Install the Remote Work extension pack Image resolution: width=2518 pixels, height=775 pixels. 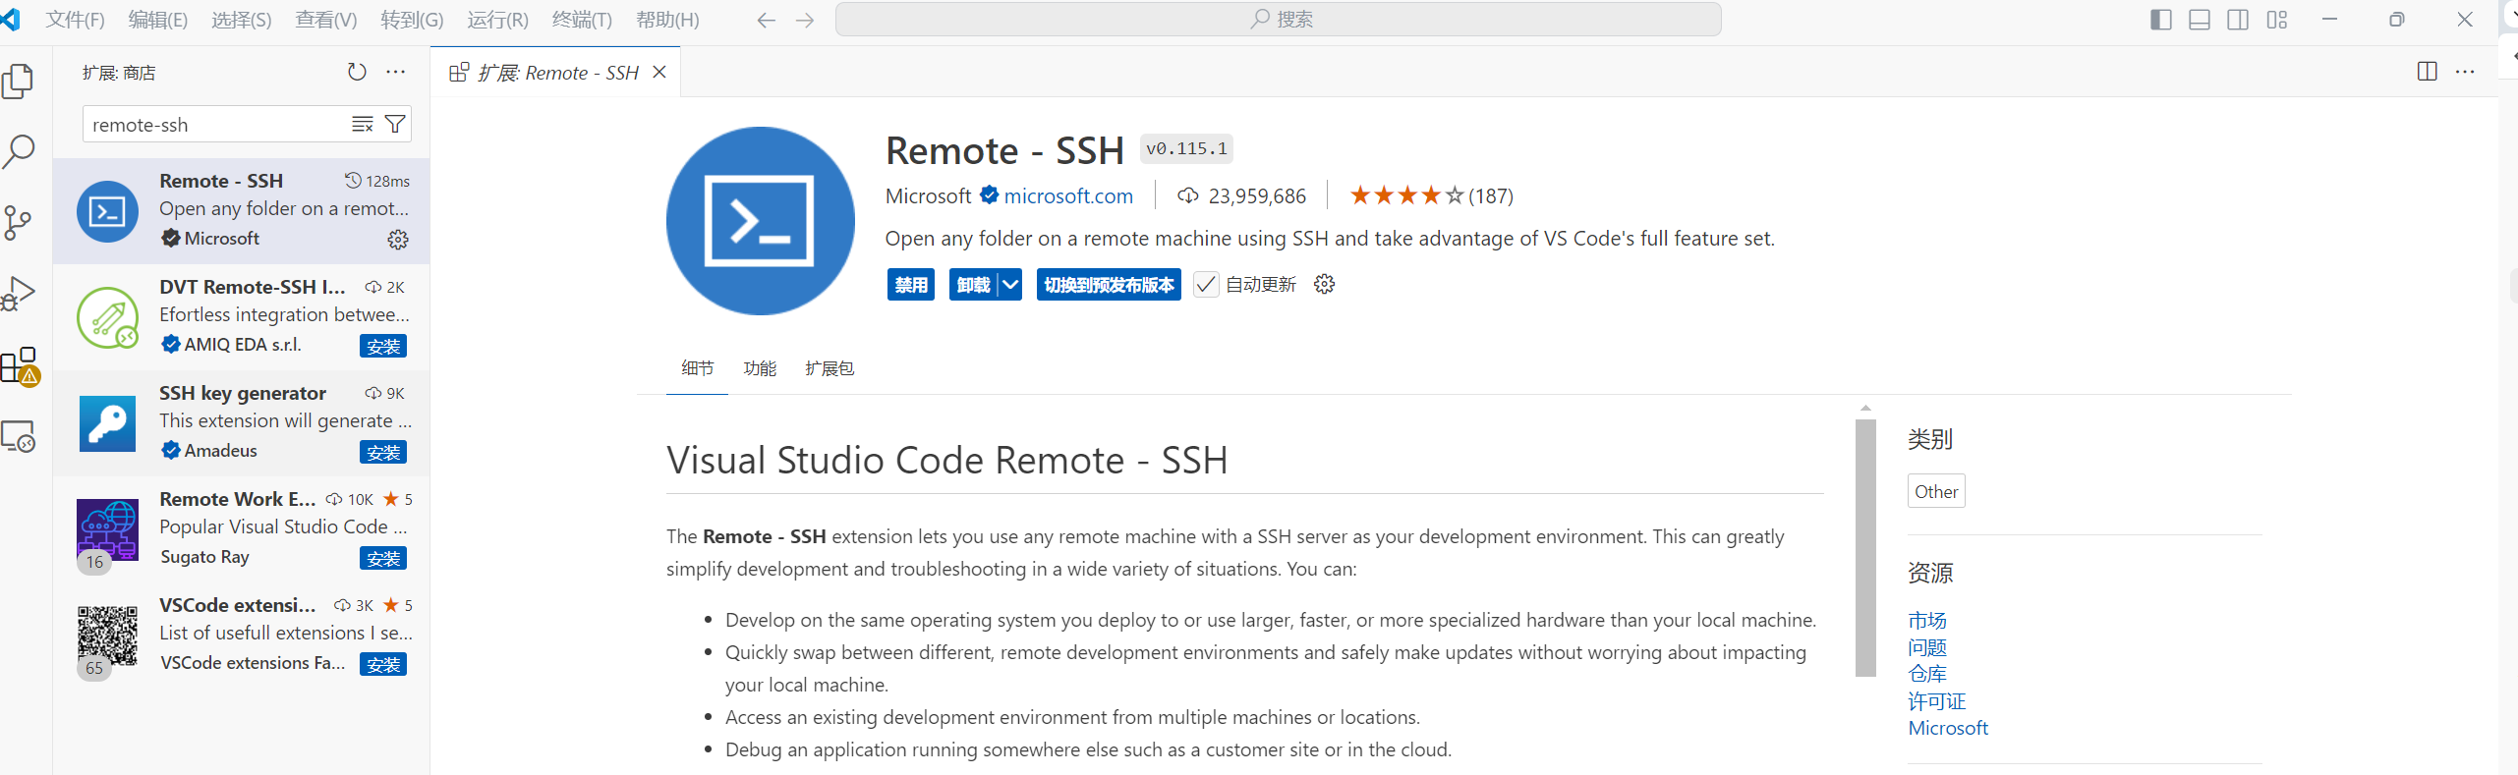[x=383, y=559]
